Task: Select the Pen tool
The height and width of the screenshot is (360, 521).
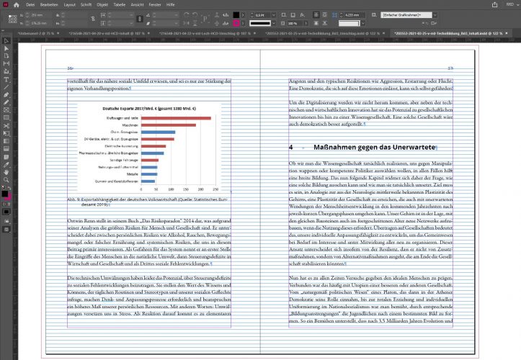Action: tap(6, 94)
